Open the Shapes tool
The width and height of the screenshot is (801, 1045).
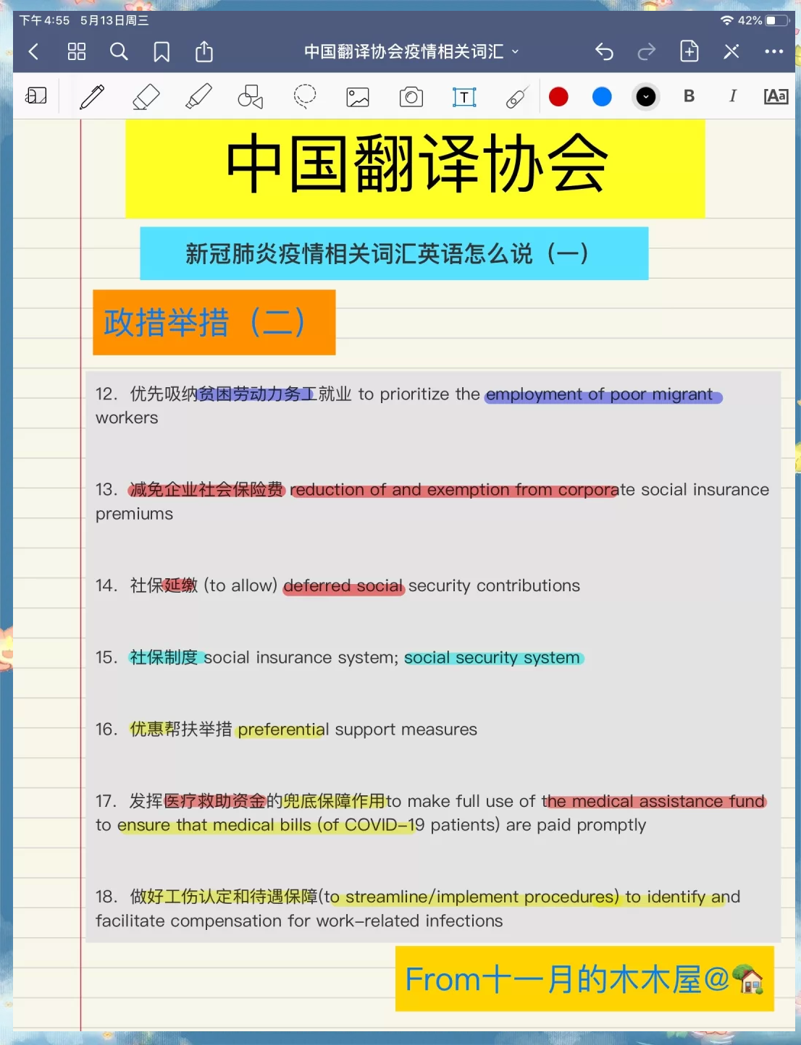click(x=249, y=96)
